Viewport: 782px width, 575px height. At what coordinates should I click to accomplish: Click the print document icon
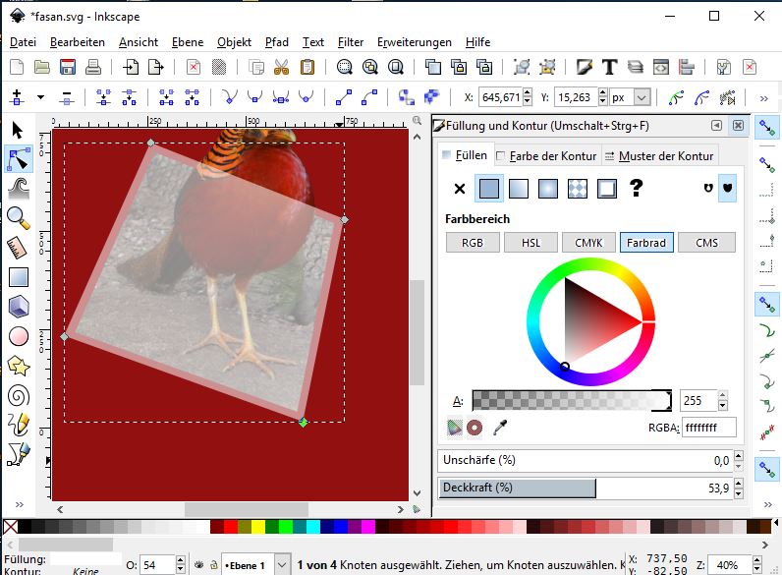pyautogui.click(x=92, y=68)
